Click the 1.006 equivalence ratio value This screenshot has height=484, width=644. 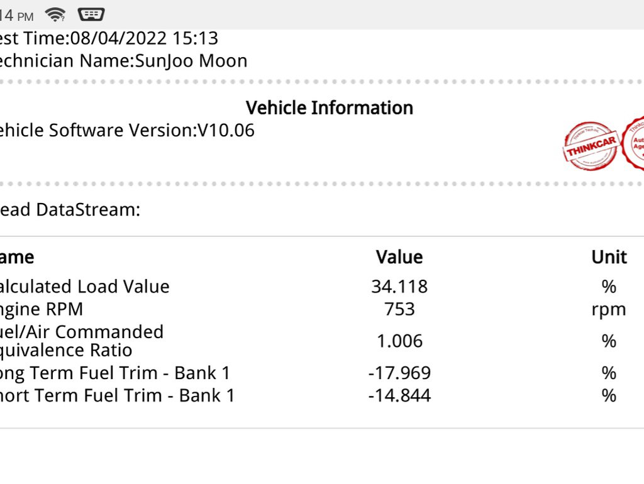399,341
